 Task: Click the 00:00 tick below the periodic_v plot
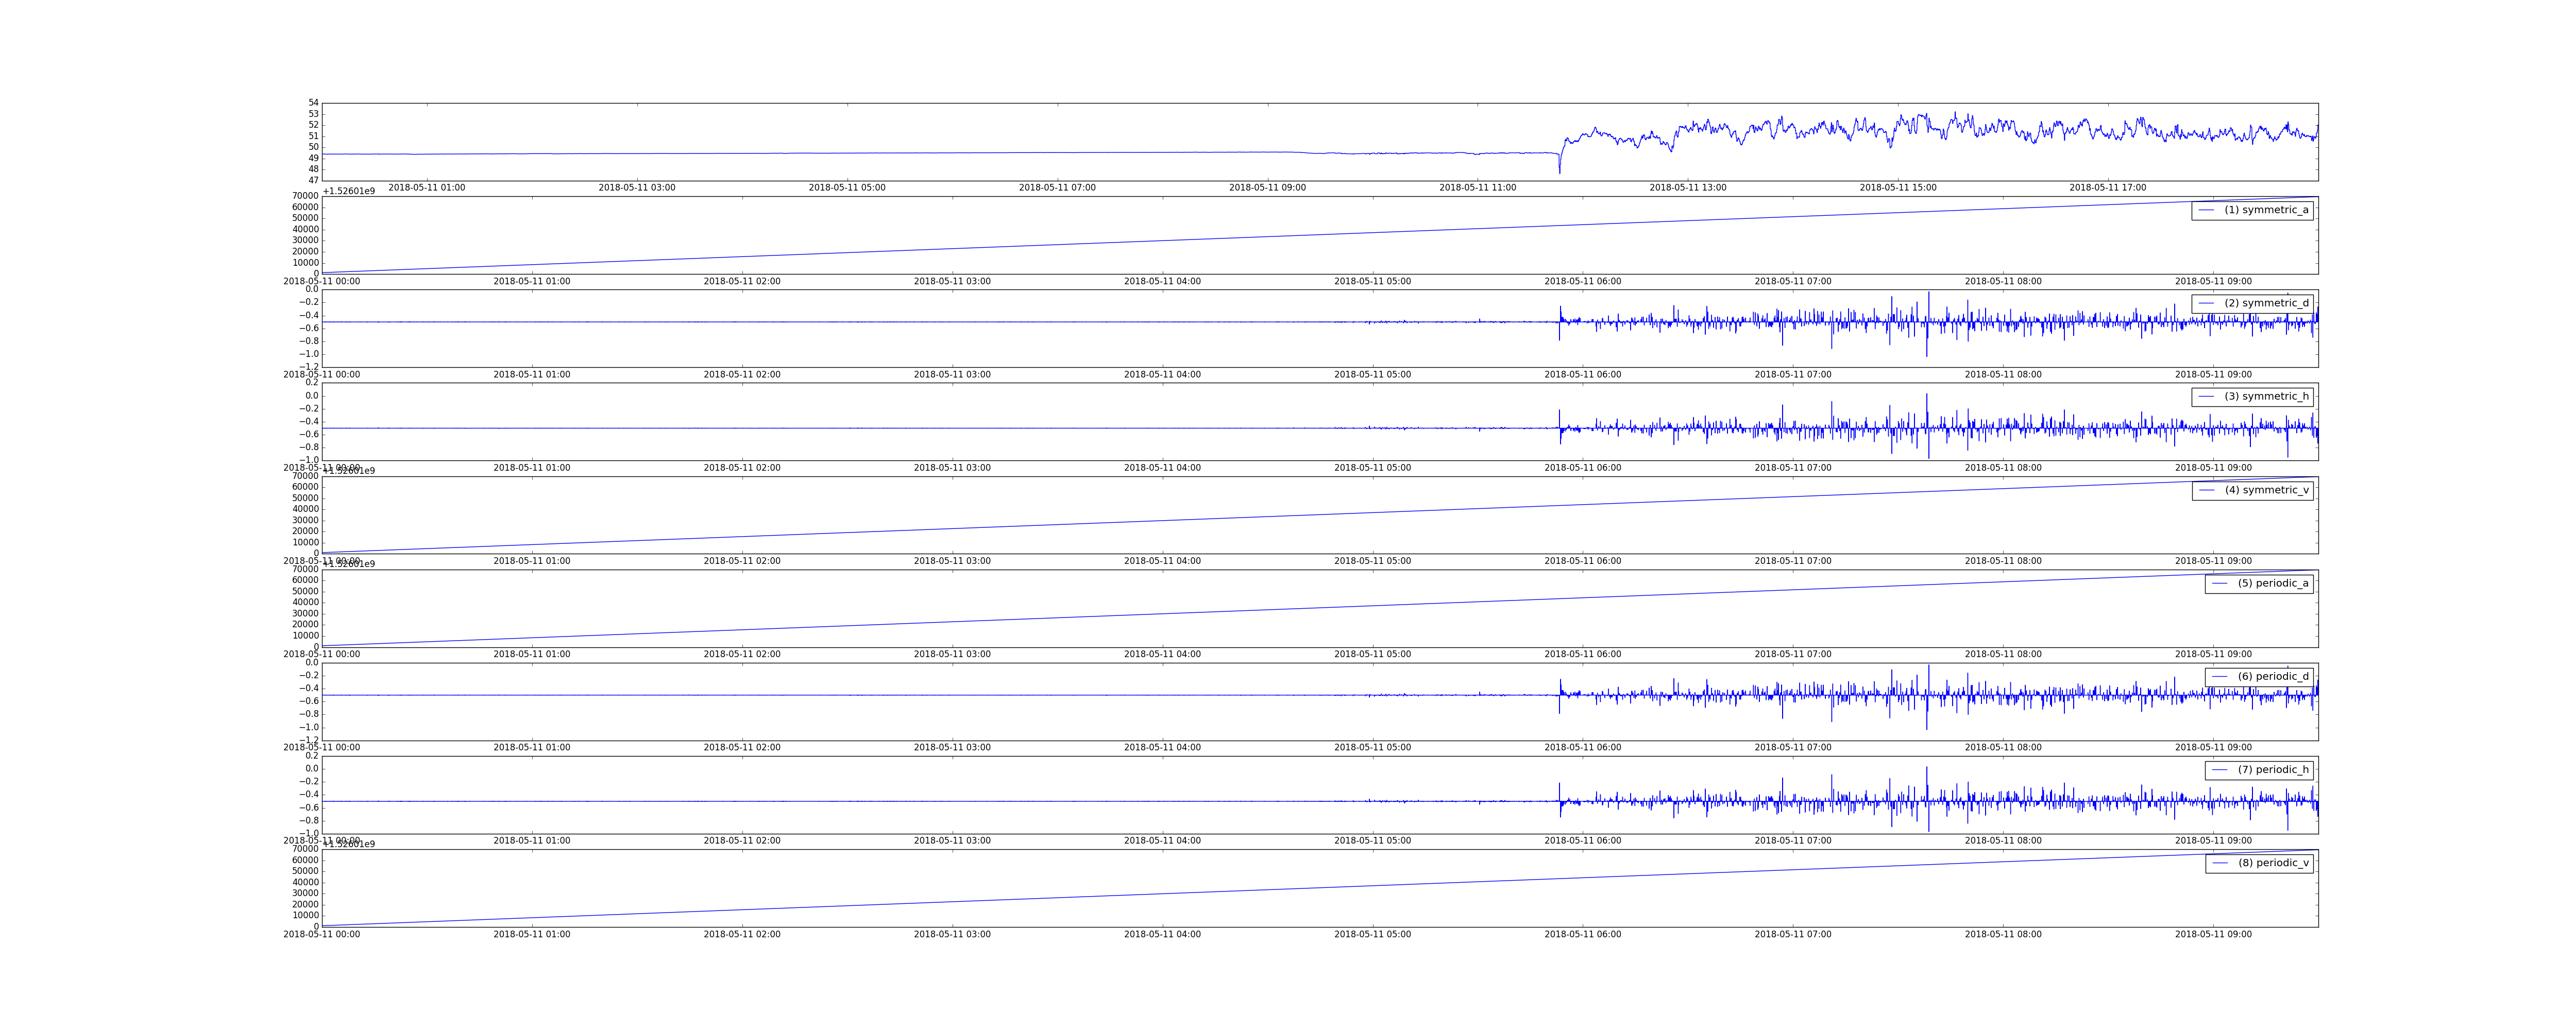point(321,934)
